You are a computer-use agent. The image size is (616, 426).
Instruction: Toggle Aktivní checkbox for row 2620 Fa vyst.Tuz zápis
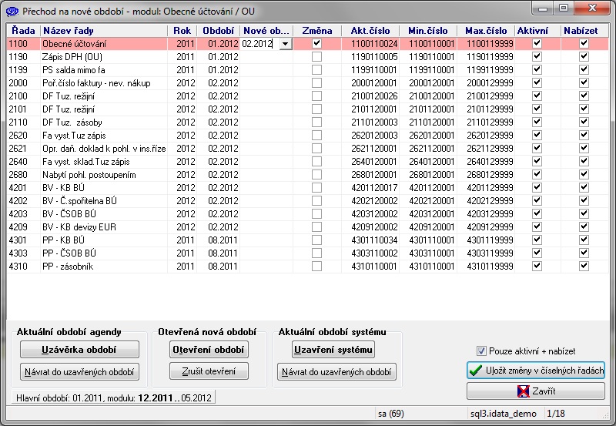click(537, 135)
